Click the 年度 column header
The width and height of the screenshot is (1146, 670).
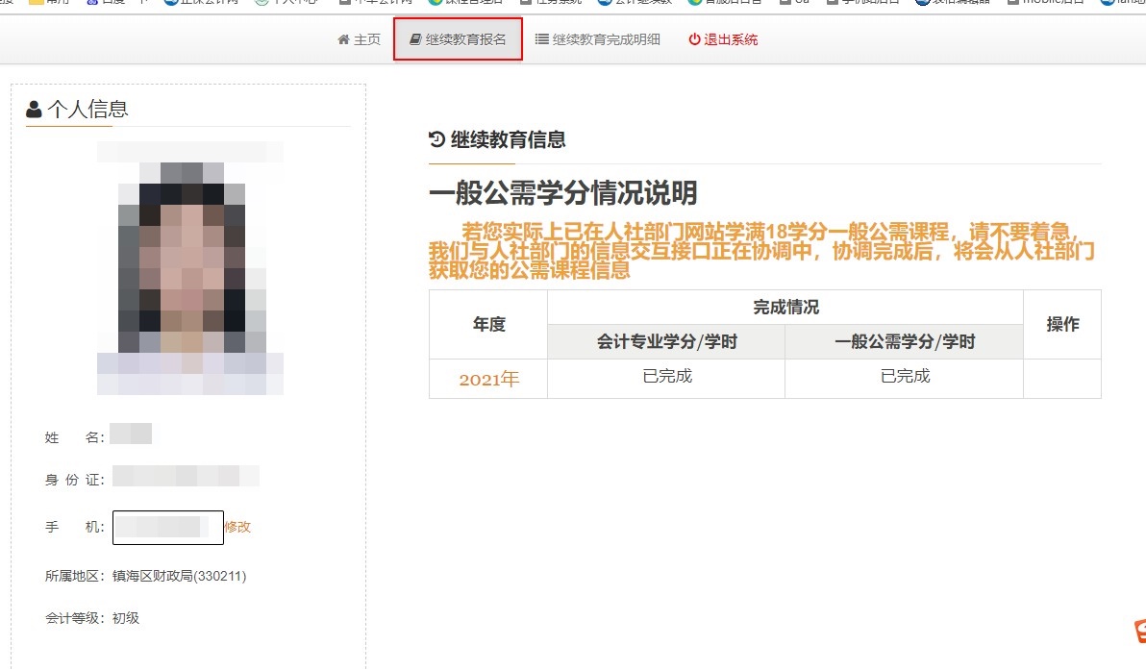pyautogui.click(x=488, y=325)
